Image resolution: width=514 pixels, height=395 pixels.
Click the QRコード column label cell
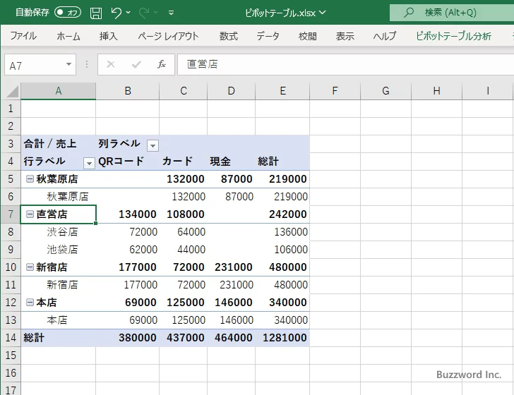128,162
